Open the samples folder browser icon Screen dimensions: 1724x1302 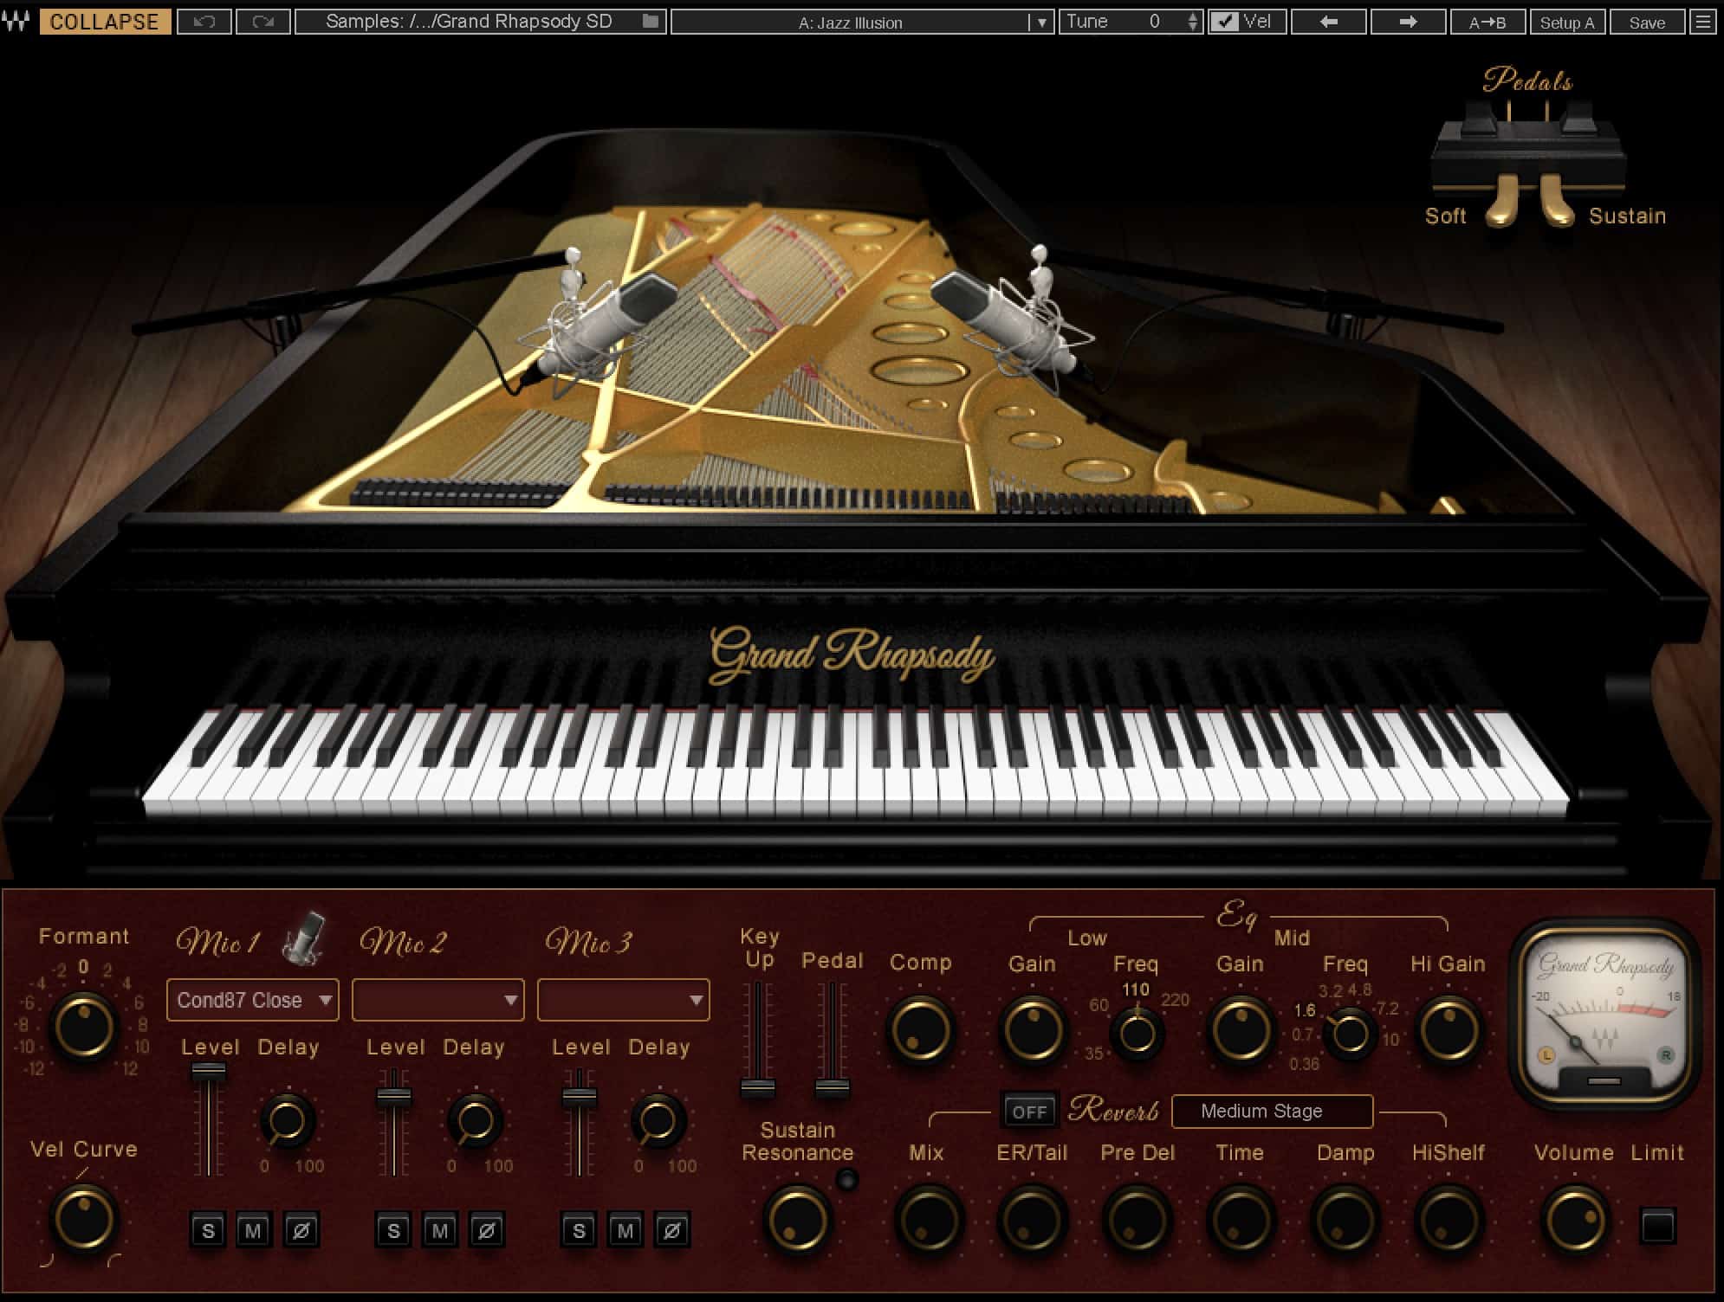pos(651,22)
